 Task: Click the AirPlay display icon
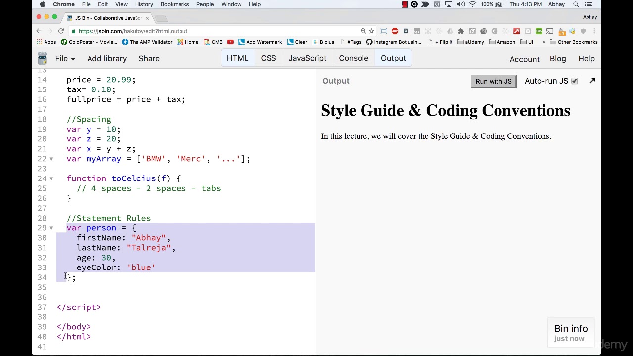tap(449, 4)
